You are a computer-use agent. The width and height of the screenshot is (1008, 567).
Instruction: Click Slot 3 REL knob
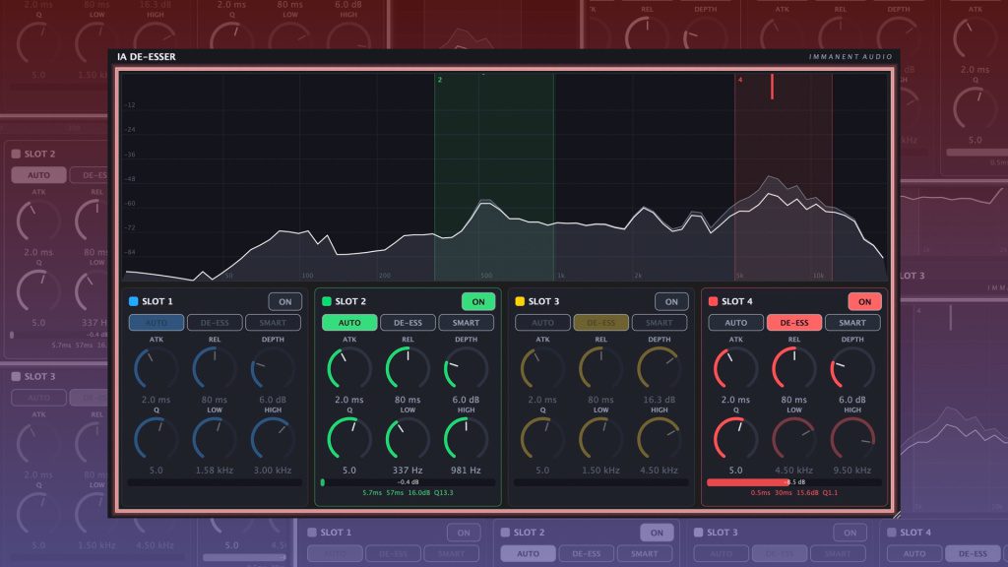tap(601, 368)
